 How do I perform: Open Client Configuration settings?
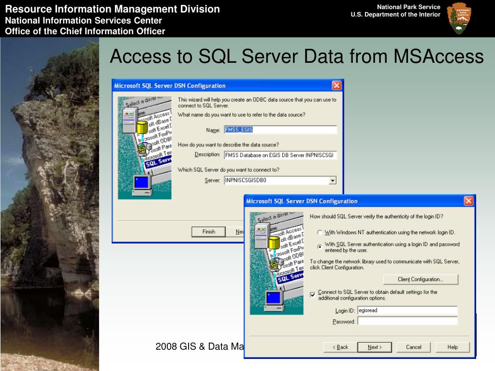(x=421, y=279)
